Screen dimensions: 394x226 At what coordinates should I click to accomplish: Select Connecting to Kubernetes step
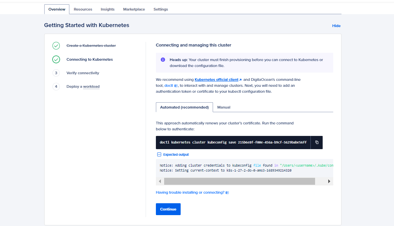pyautogui.click(x=90, y=59)
